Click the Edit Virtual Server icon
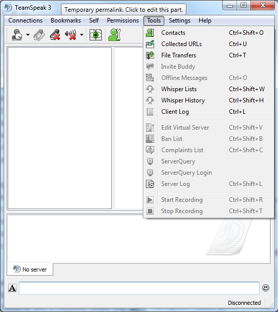This screenshot has height=312, width=278. tap(150, 128)
